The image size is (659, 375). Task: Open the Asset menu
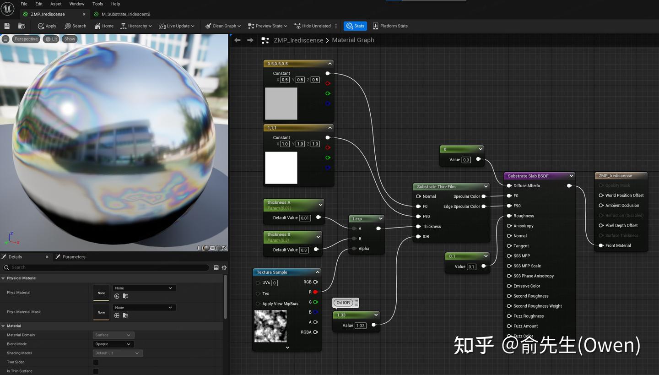coord(56,4)
